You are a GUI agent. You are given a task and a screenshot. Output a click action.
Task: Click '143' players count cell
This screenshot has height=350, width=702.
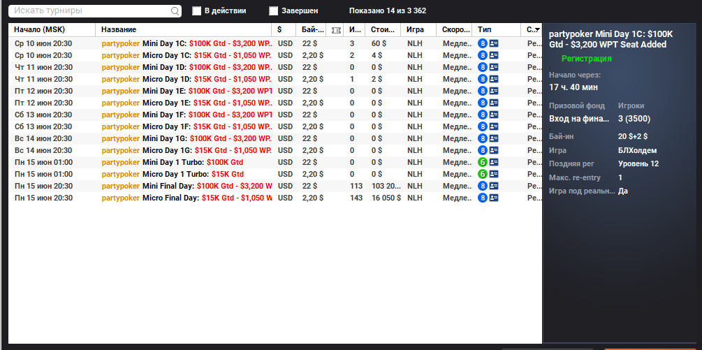tap(356, 198)
